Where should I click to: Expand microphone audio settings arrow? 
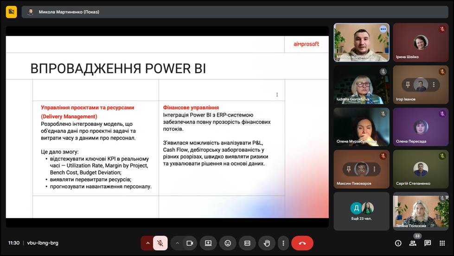(147, 243)
